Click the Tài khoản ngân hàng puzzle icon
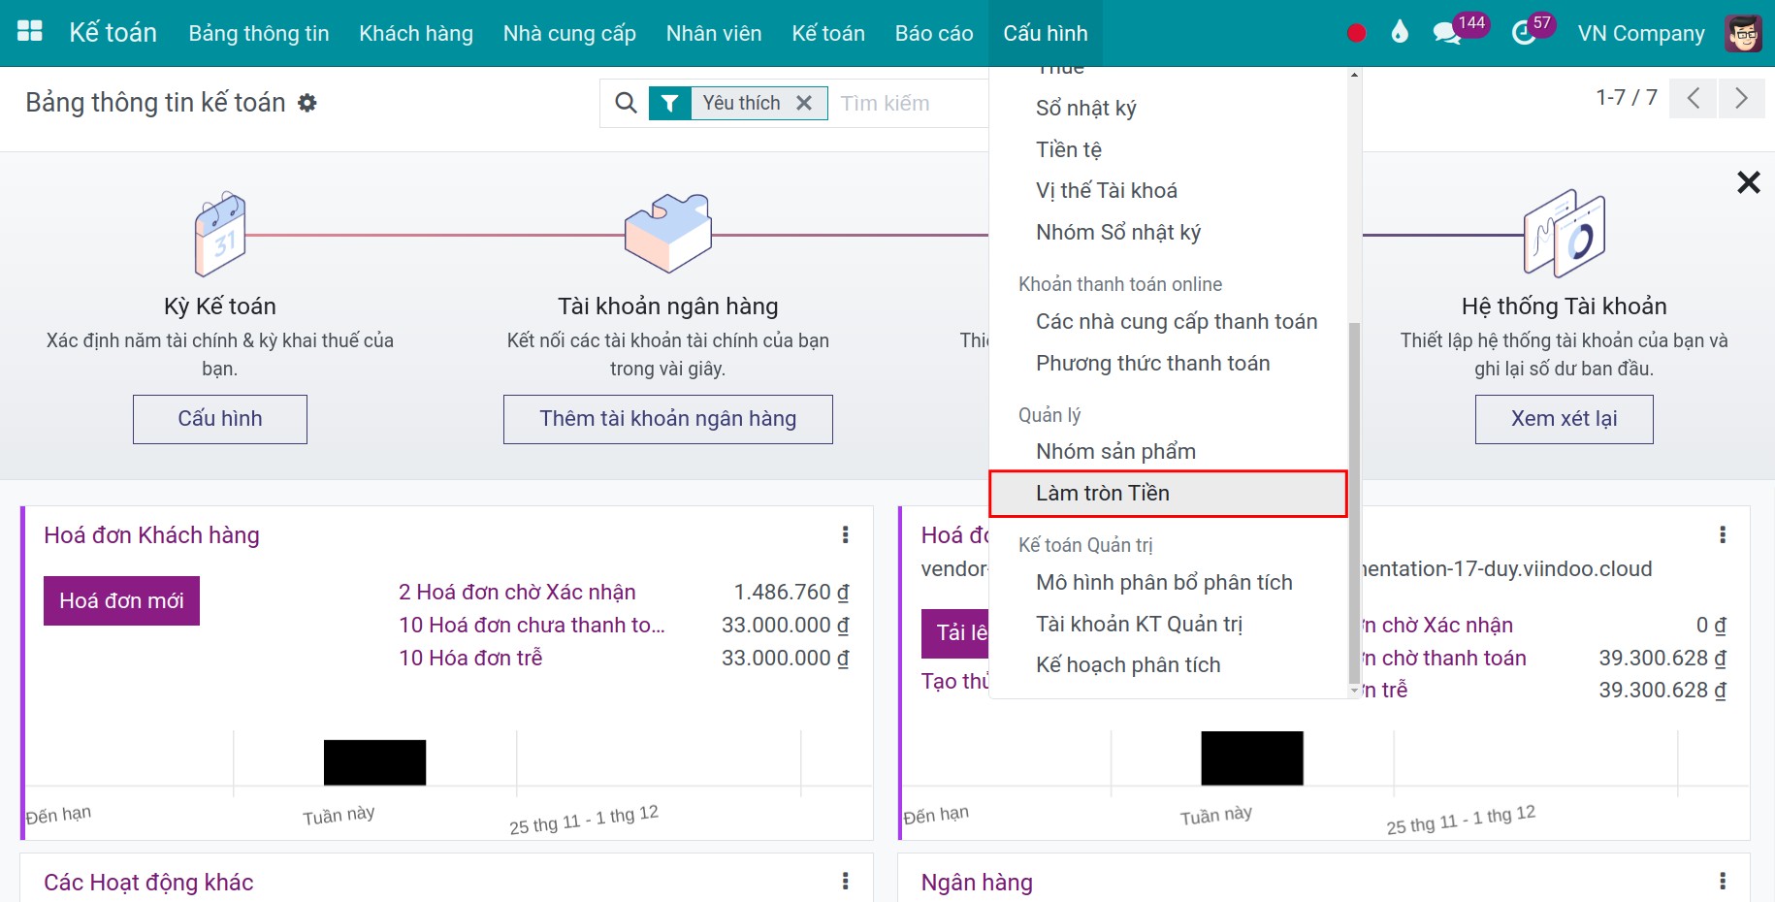 tap(667, 233)
